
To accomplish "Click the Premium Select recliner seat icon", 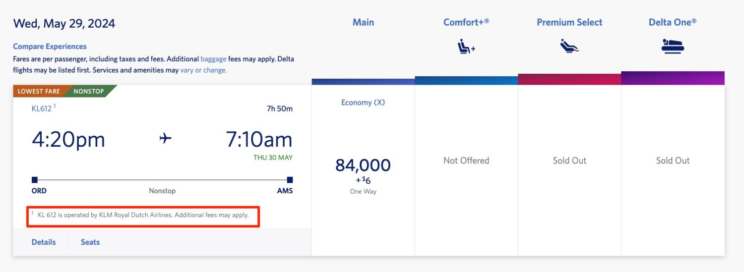I will (569, 46).
